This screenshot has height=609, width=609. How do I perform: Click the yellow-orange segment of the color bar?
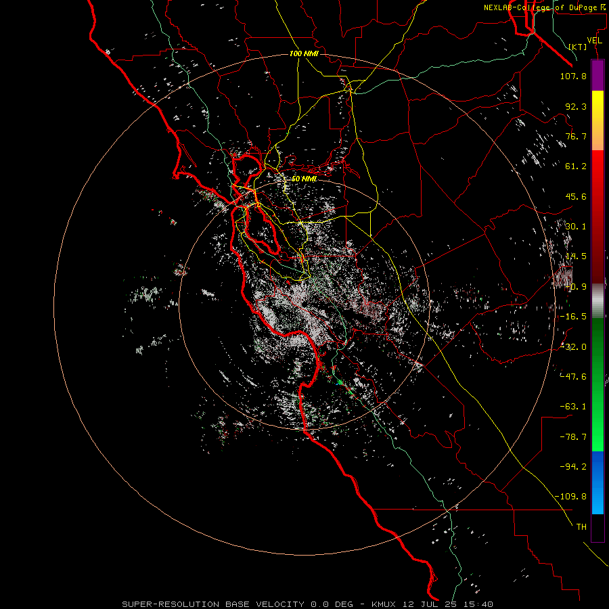pos(597,120)
